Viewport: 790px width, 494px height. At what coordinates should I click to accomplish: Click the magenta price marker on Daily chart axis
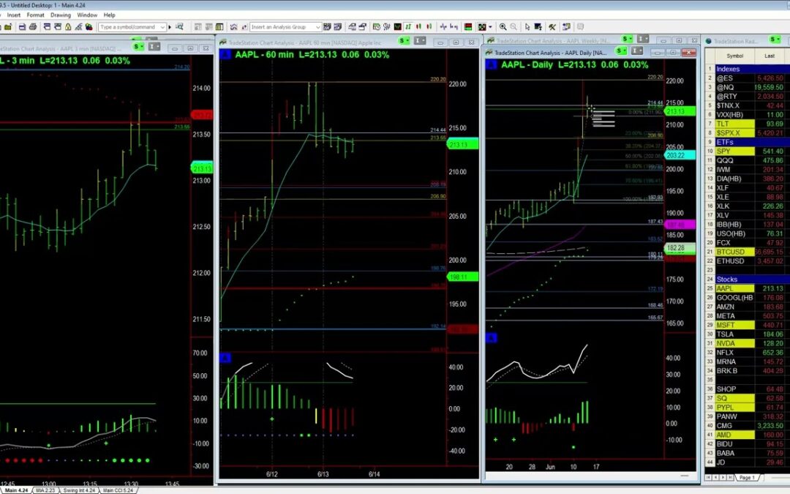click(x=680, y=225)
